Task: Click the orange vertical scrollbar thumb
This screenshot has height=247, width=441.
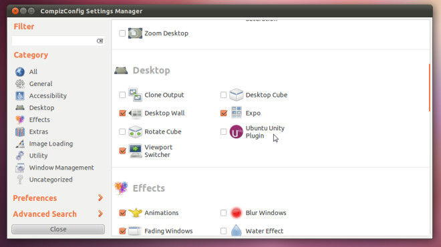Action: tap(429, 87)
